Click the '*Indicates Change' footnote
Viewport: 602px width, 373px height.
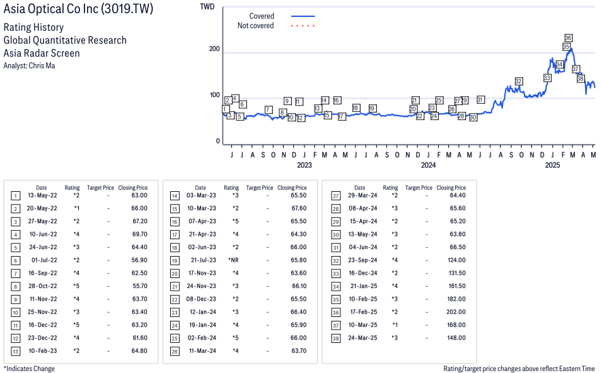[x=29, y=369]
